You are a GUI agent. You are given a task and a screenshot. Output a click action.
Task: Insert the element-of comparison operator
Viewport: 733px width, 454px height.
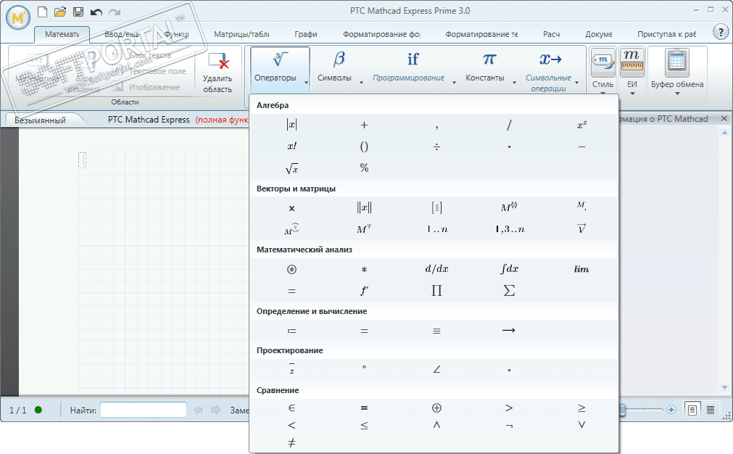point(291,408)
